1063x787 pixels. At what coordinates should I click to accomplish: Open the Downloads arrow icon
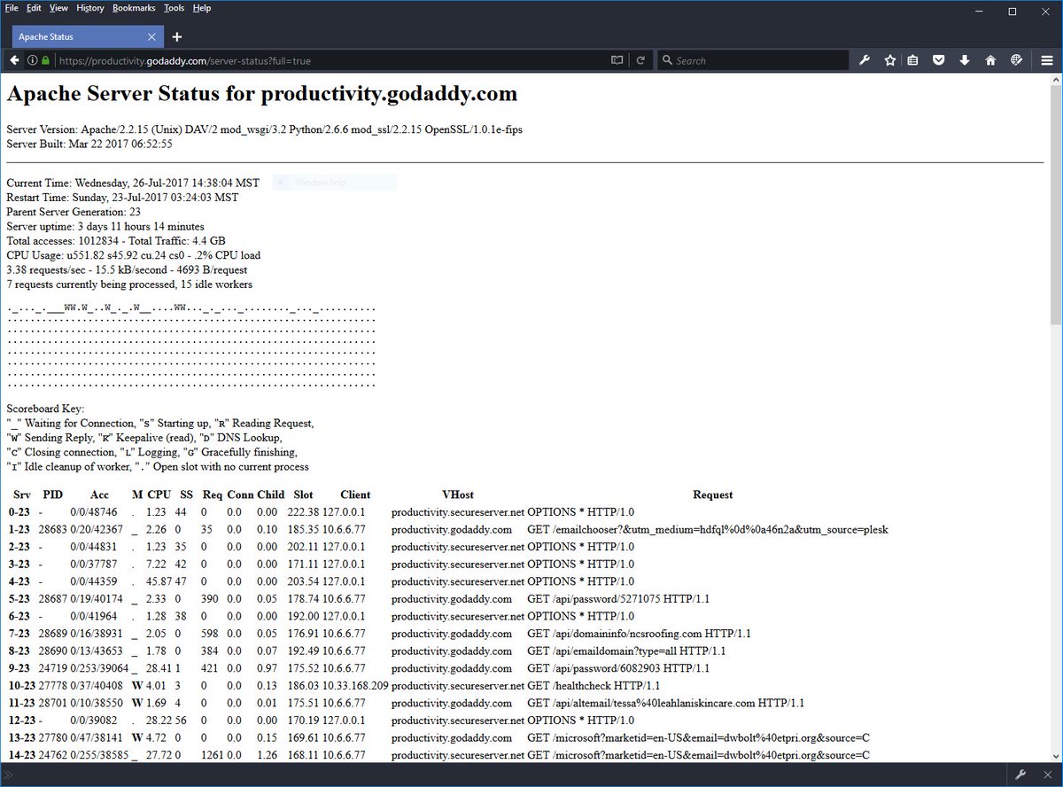(x=964, y=60)
